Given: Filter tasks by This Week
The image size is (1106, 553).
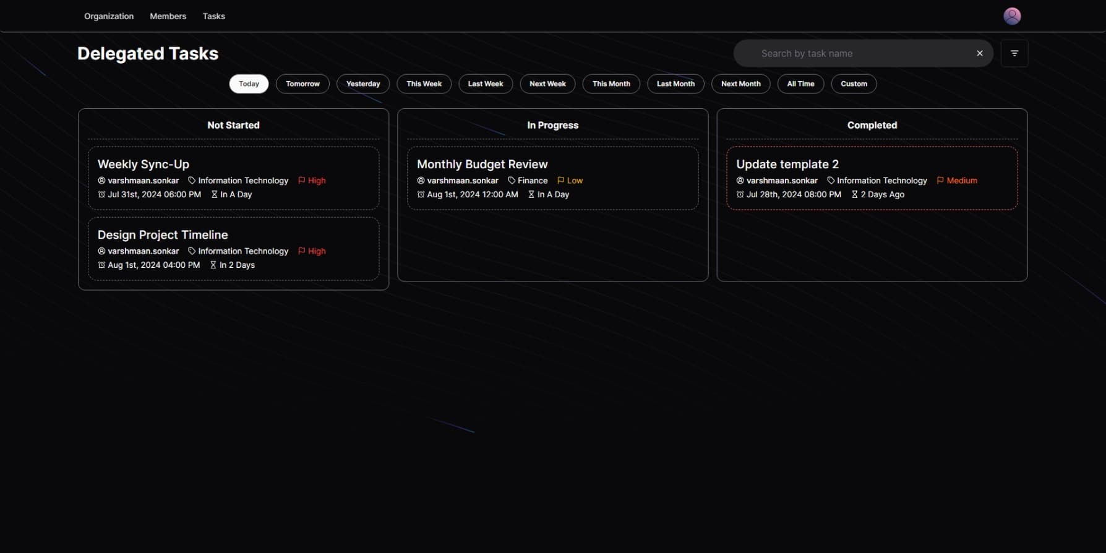Looking at the screenshot, I should click(424, 84).
